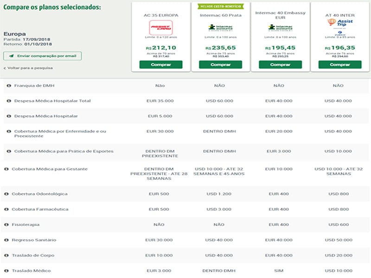
Task: Click USD 20.000 in Traslado de Corpo row
Action: (339, 255)
